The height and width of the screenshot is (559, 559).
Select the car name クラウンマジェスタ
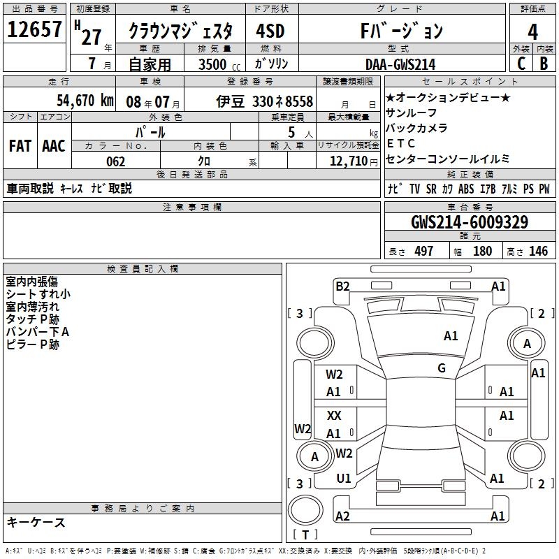click(x=180, y=31)
